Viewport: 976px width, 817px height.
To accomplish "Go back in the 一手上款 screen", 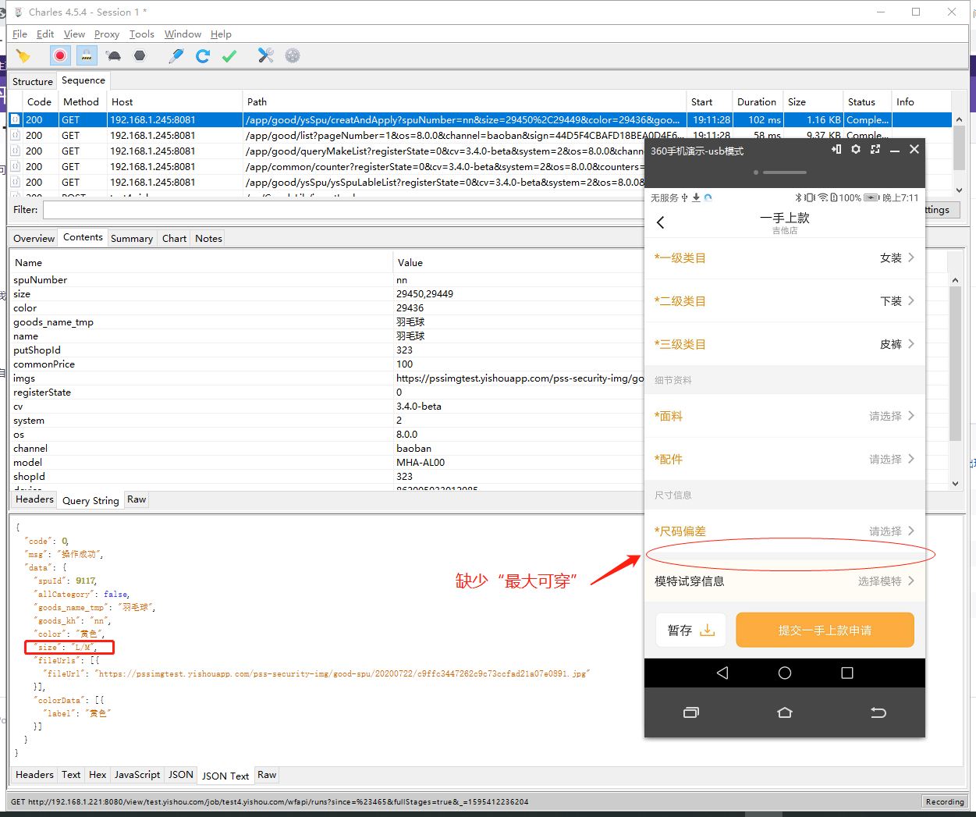I will coord(661,222).
